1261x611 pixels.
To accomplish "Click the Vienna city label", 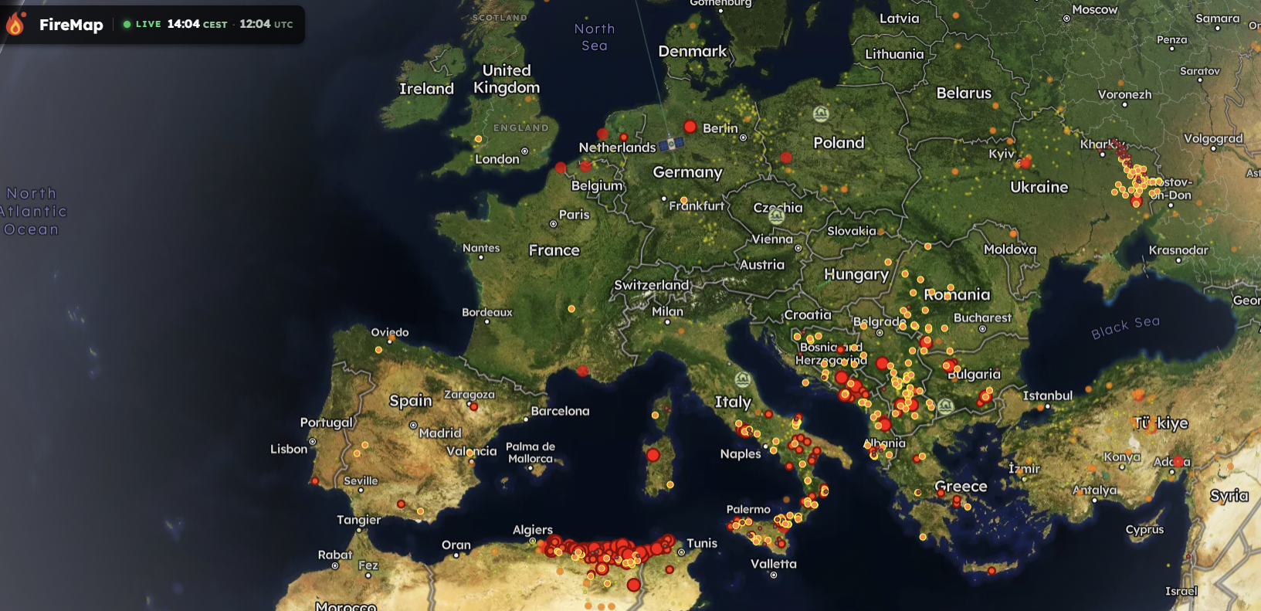I will pos(772,239).
